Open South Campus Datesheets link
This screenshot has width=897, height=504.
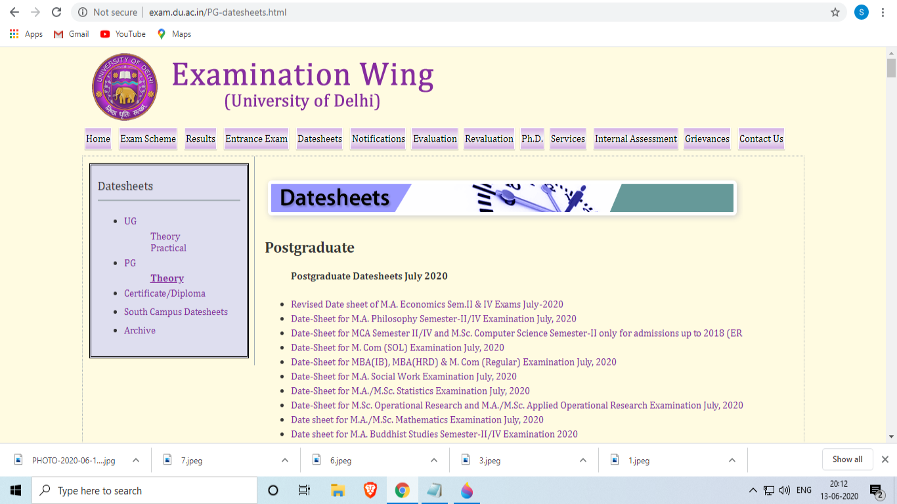[176, 312]
